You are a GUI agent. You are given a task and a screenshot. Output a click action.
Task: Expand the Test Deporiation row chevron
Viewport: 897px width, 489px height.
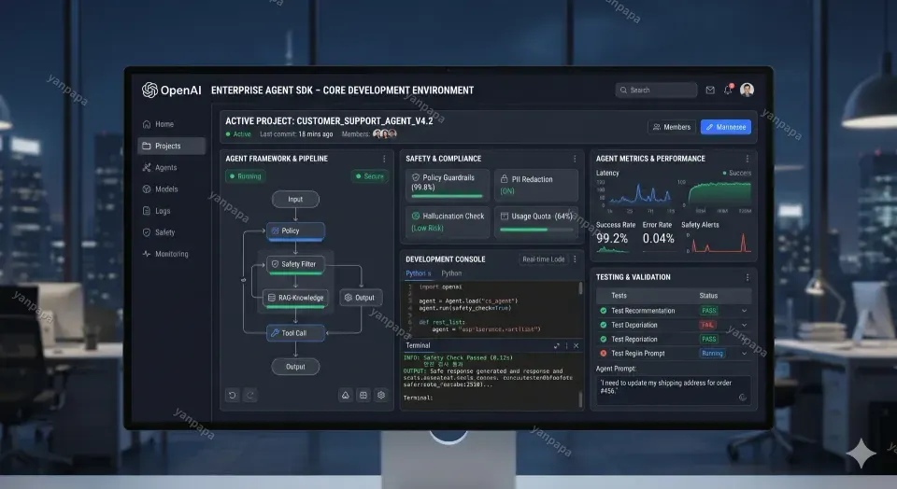(x=745, y=325)
